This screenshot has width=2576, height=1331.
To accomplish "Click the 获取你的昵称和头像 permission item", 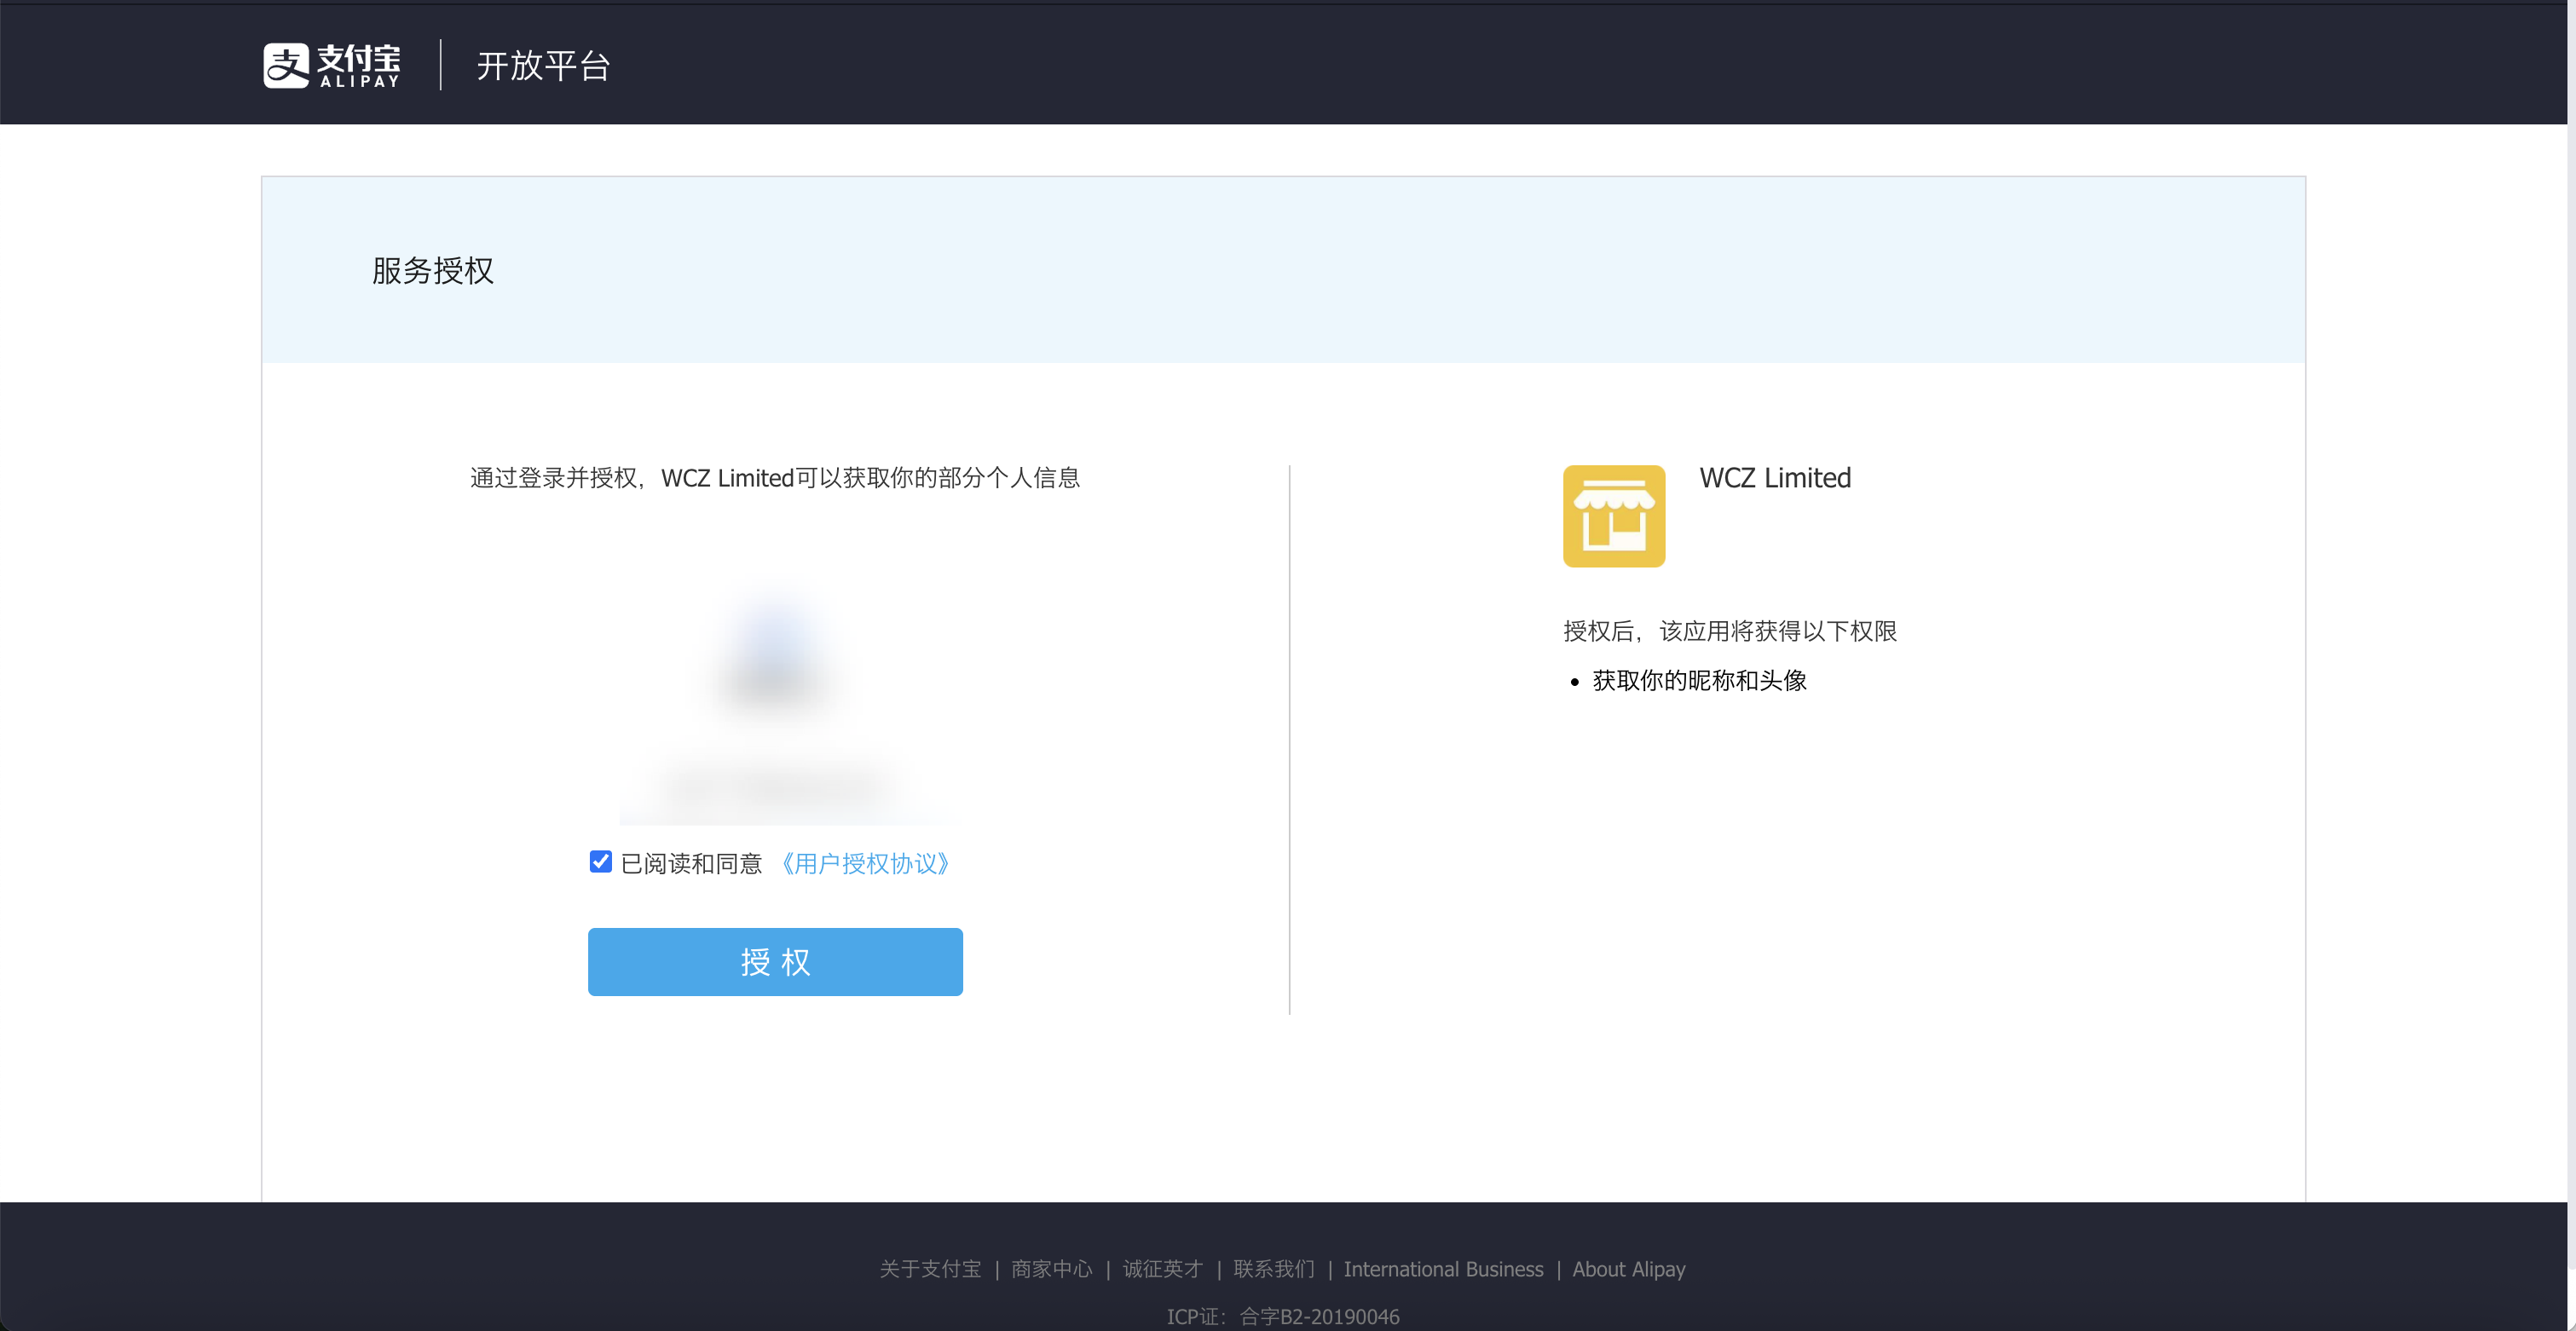I will click(x=1698, y=681).
